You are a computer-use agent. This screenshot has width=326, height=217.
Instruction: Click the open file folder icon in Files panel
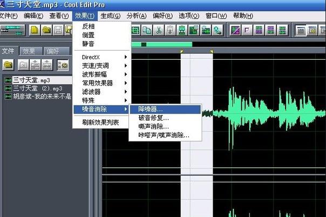coord(9,65)
